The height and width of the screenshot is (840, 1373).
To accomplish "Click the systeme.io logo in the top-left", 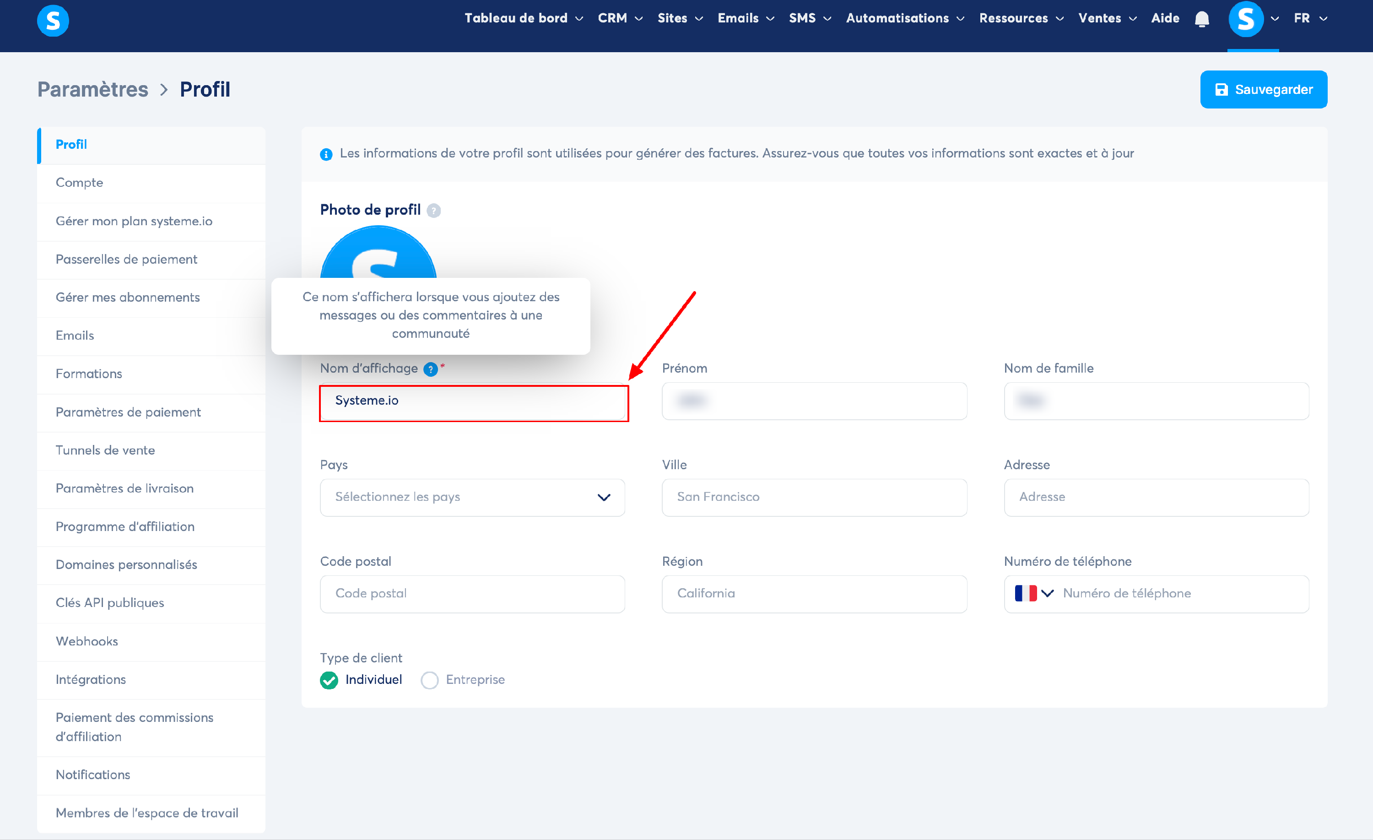I will point(53,21).
